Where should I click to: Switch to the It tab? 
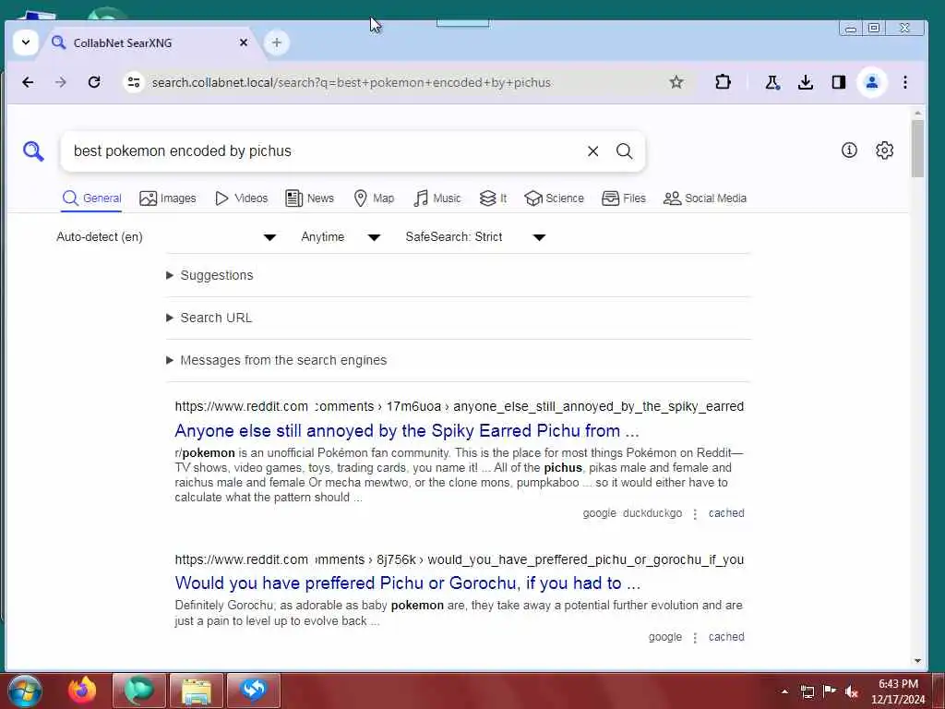(x=493, y=198)
